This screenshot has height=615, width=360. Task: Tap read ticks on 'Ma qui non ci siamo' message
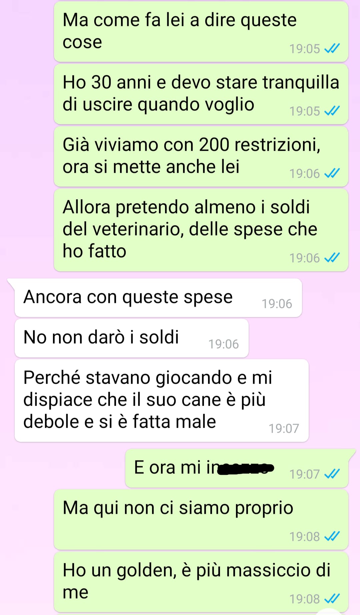332,536
